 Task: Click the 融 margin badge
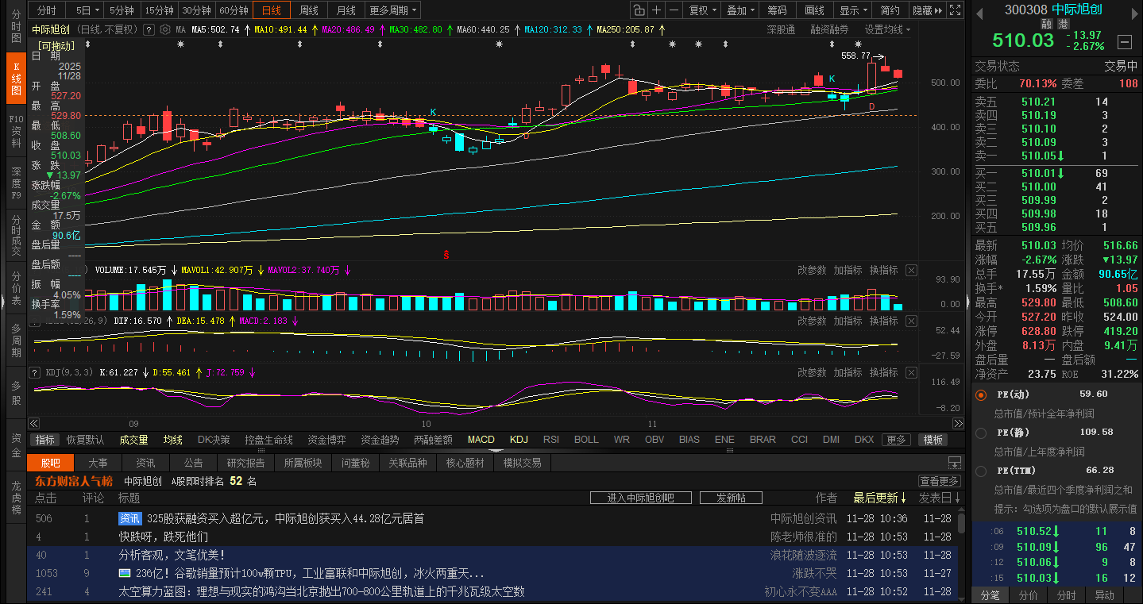click(x=1047, y=24)
